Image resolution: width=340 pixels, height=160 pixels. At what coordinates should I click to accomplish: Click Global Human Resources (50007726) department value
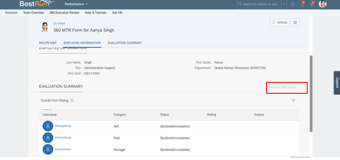tap(240, 68)
